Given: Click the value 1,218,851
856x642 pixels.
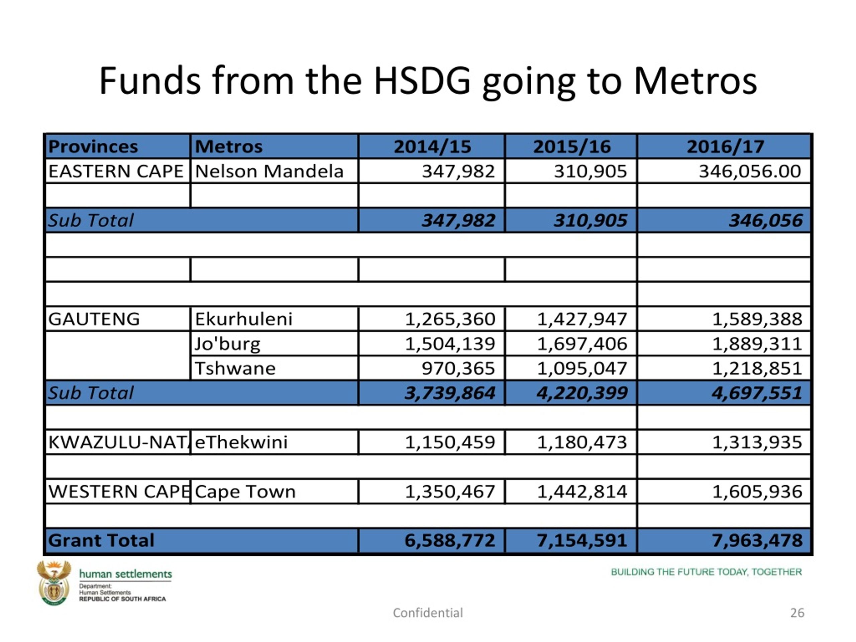Looking at the screenshot, I should 757,368.
